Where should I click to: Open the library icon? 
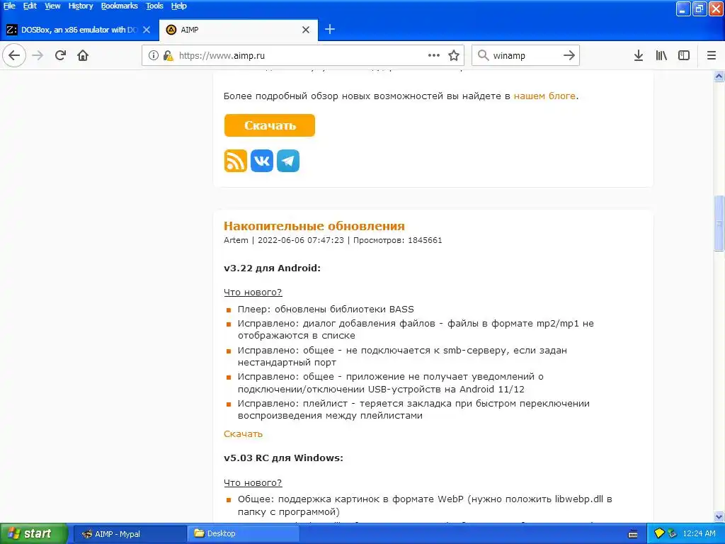click(661, 55)
